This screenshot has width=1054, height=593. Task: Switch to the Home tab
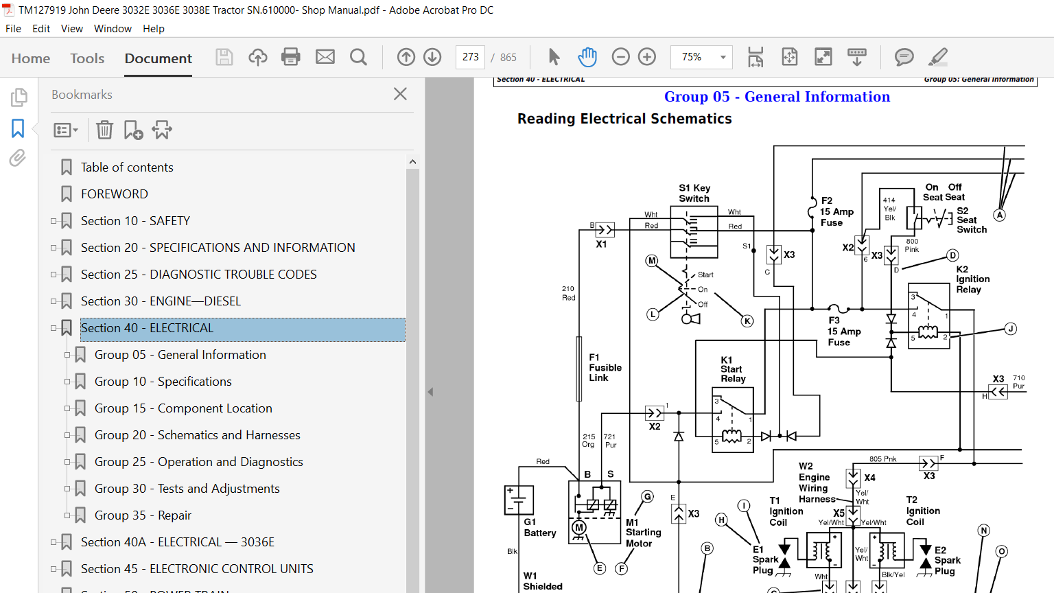point(31,58)
